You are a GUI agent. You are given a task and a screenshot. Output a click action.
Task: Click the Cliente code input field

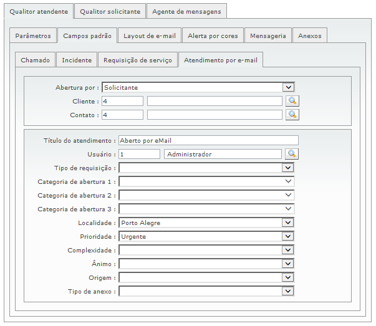(x=122, y=101)
